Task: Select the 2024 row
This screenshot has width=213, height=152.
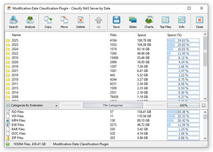Action: (104, 49)
